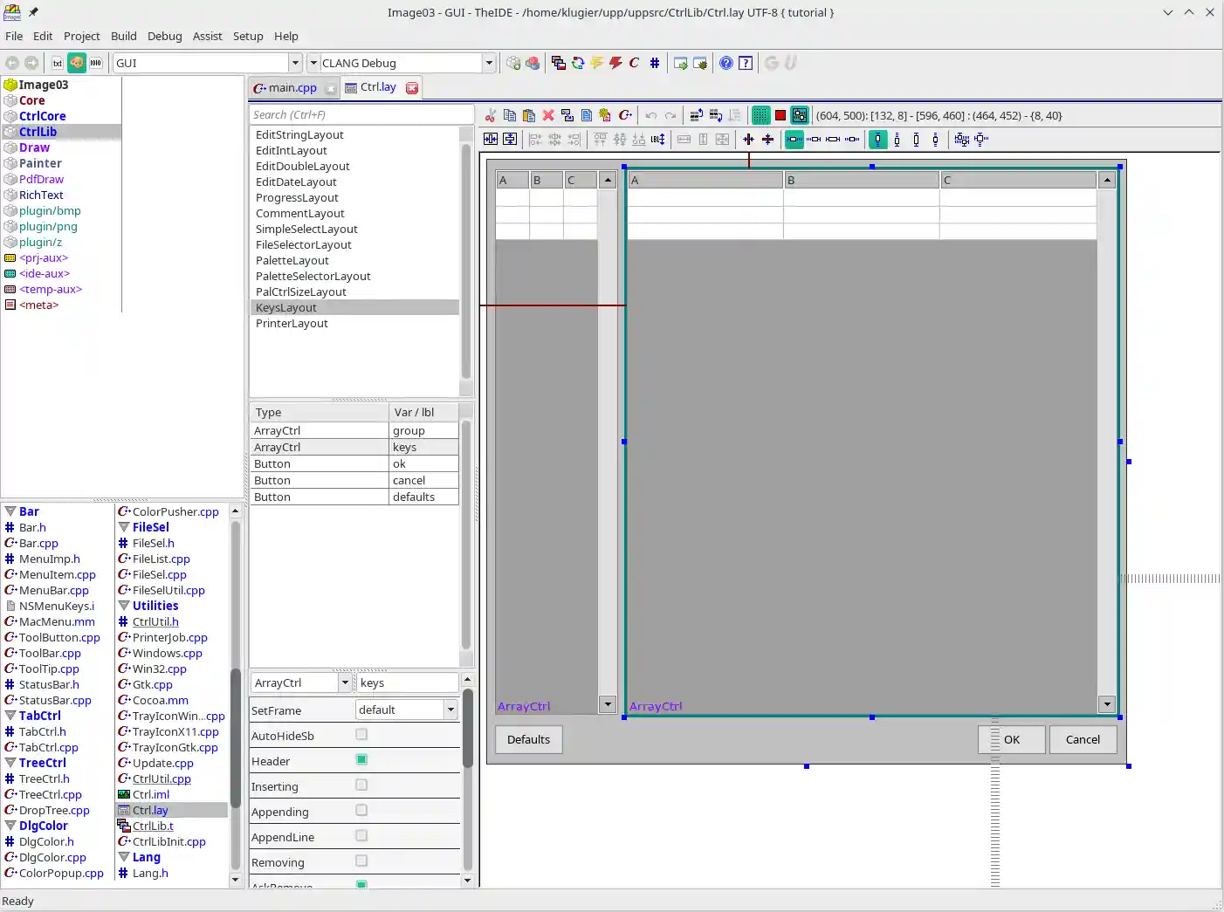Open the CLANG Debug build method dropdown

(x=490, y=63)
